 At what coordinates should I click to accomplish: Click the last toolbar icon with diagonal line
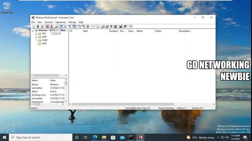(x=130, y=26)
